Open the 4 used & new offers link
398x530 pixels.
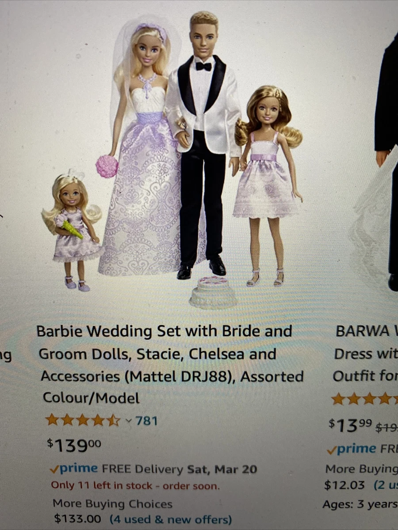(x=171, y=519)
